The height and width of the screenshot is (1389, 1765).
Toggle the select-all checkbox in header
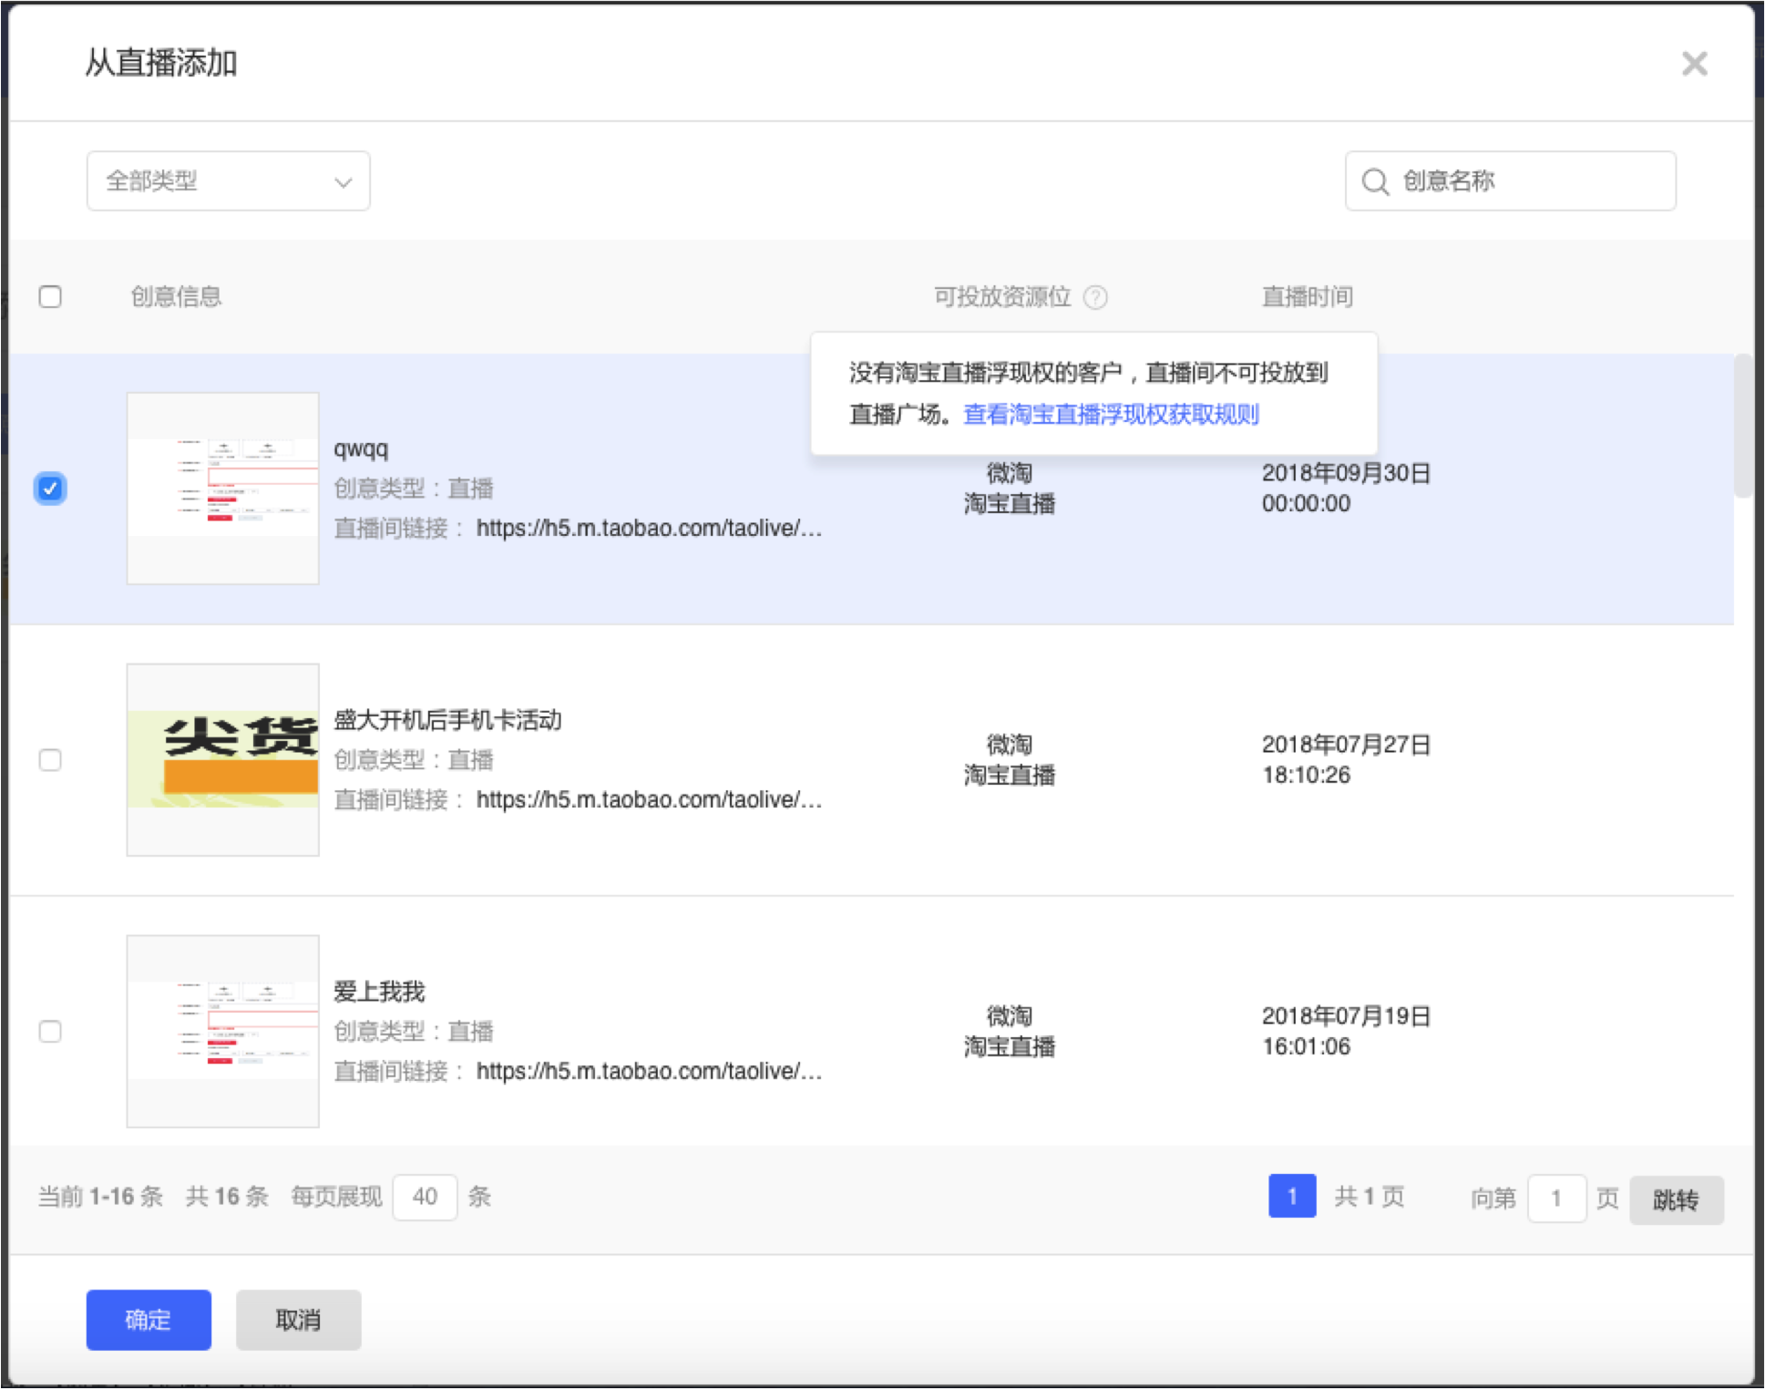pyautogui.click(x=50, y=297)
